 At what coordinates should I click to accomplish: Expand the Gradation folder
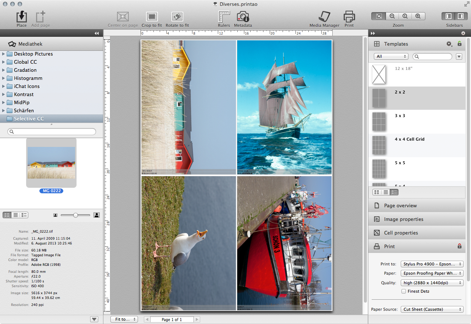click(x=4, y=70)
